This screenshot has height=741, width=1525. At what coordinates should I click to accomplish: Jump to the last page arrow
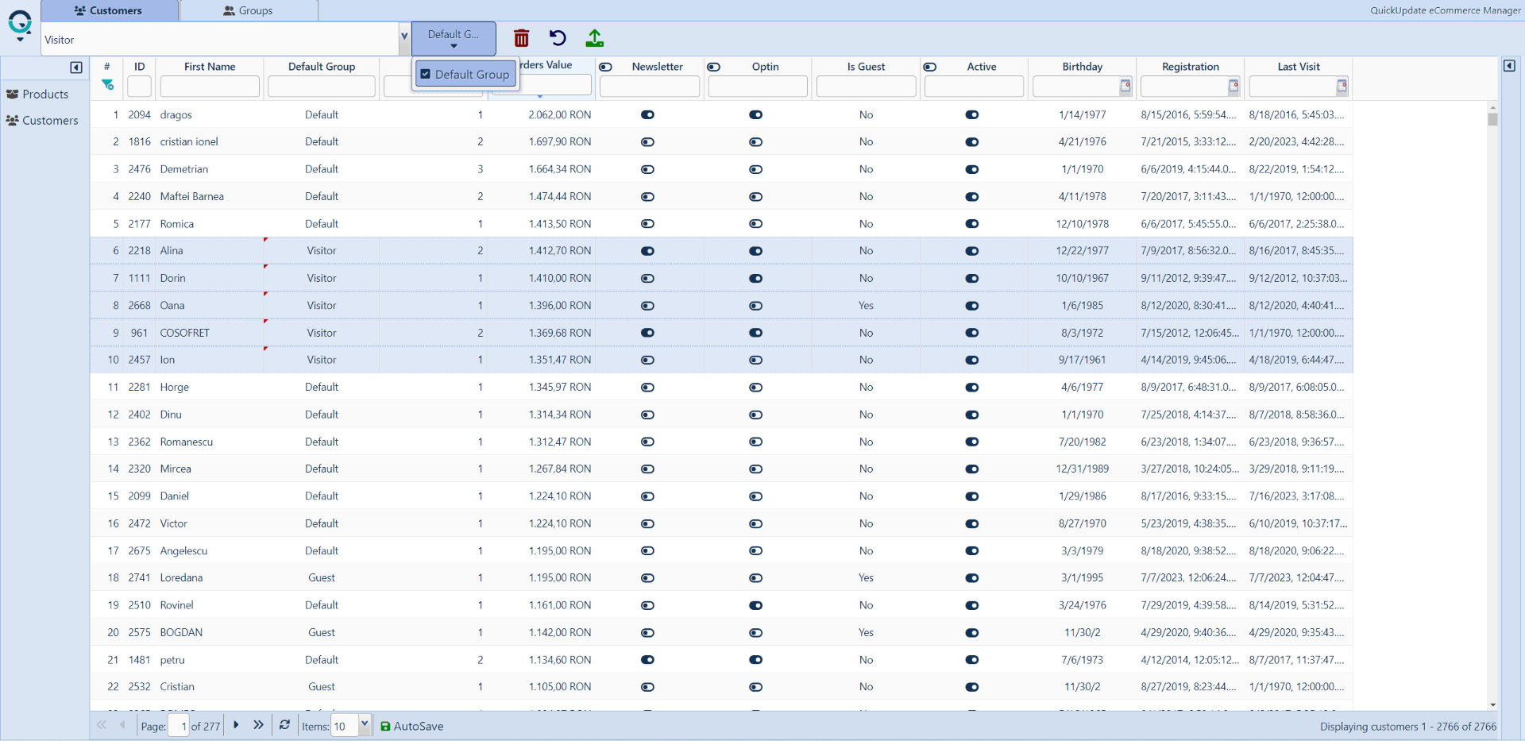coord(258,725)
